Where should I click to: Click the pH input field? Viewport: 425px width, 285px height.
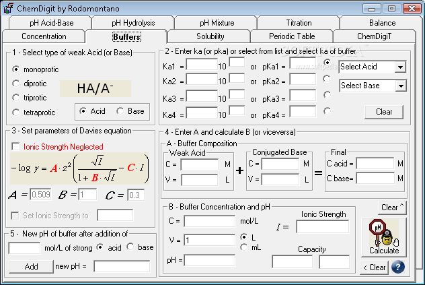(x=210, y=260)
